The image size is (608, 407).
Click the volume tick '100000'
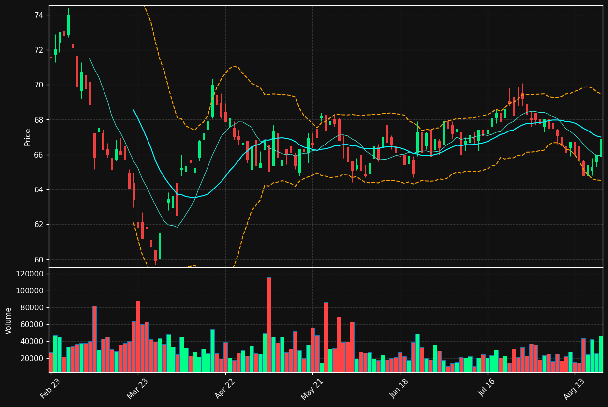point(30,291)
